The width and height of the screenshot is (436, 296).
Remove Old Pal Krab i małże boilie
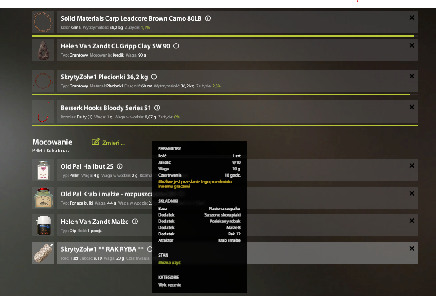pos(412,193)
